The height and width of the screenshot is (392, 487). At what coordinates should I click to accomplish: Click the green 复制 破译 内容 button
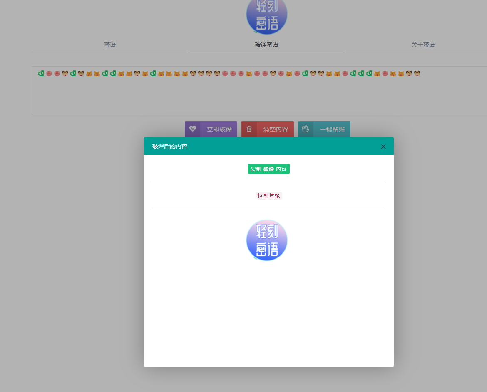point(268,169)
